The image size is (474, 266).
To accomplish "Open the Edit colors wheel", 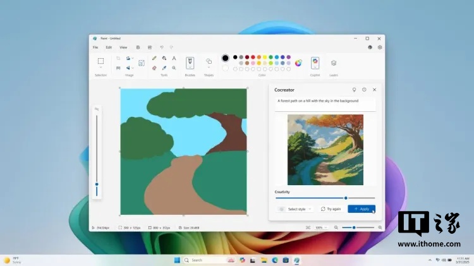I will click(x=298, y=63).
